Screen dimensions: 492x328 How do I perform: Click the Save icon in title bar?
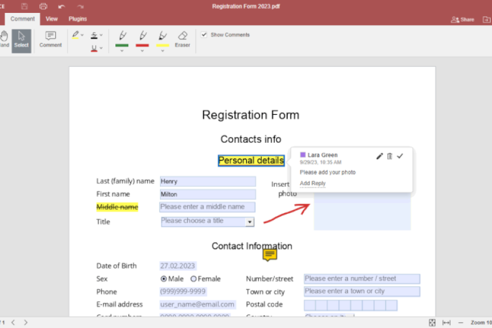coord(24,6)
